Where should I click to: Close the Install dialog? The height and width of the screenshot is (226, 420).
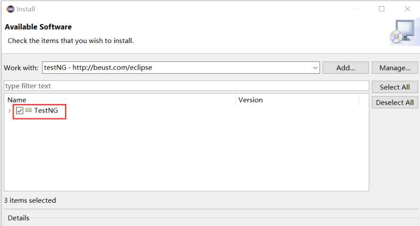tap(407, 9)
